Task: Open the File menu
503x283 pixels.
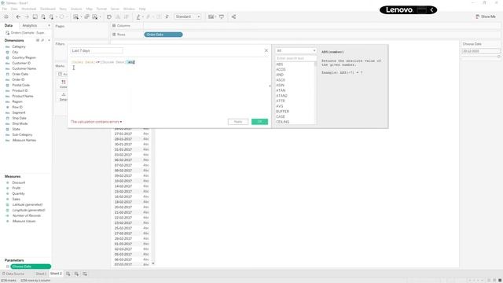Action: [5, 9]
